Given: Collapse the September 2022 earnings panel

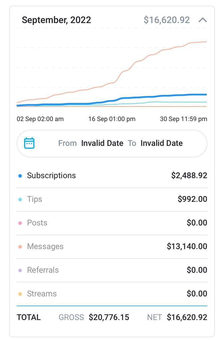Looking at the screenshot, I should click(203, 20).
